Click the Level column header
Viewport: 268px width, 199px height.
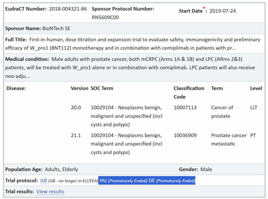(x=256, y=88)
